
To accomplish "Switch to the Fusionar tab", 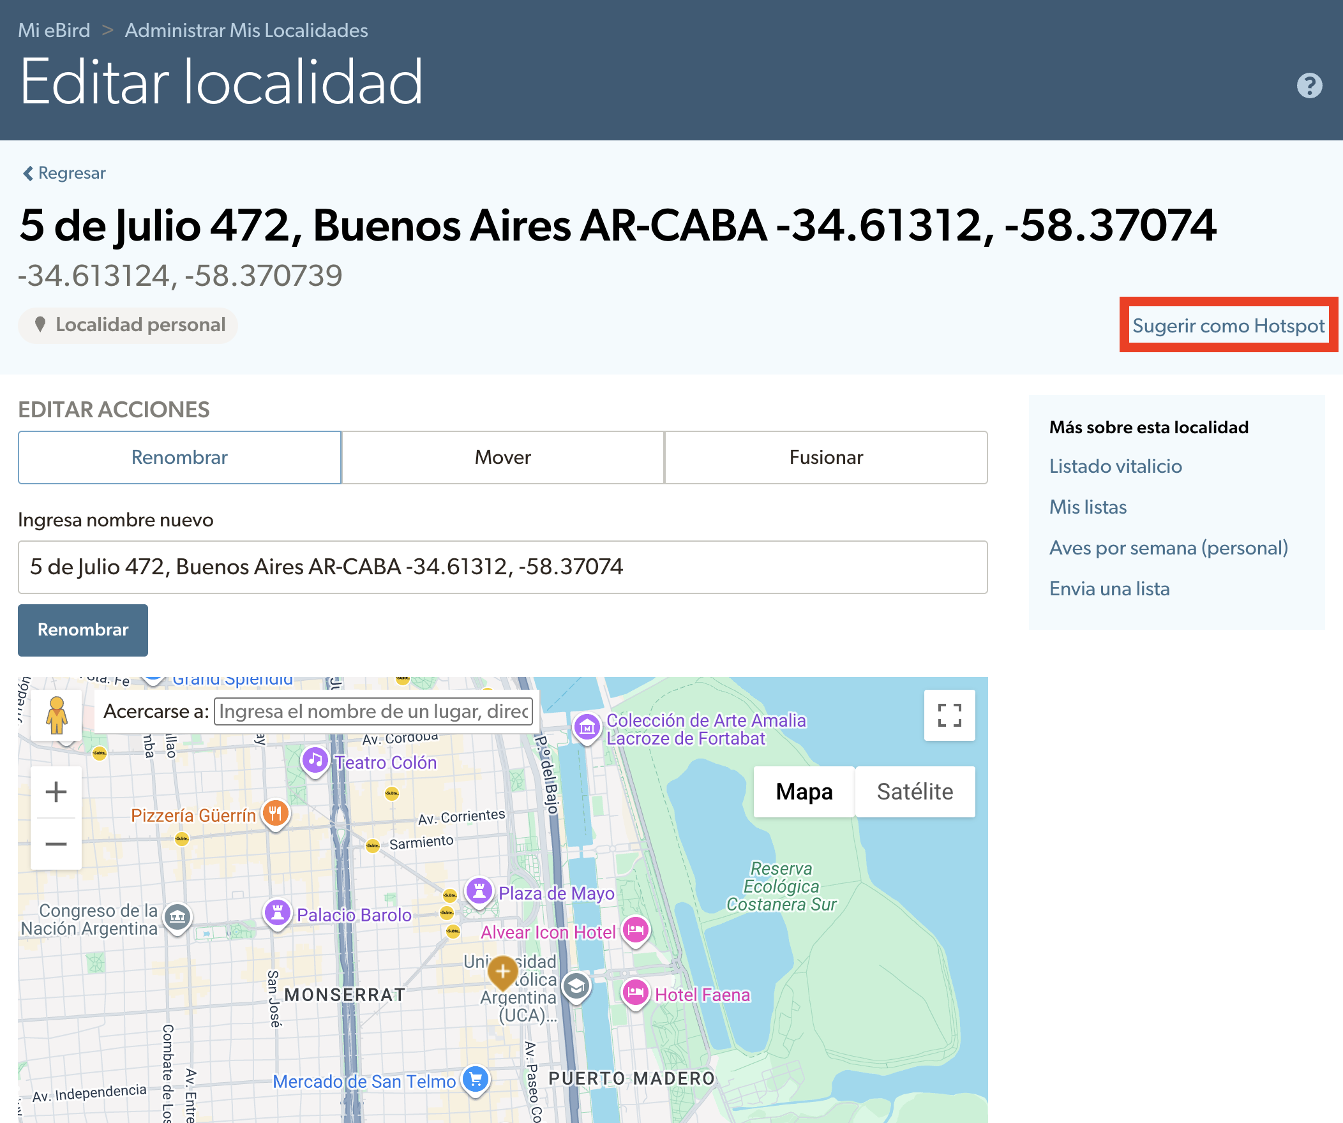I will 825,457.
